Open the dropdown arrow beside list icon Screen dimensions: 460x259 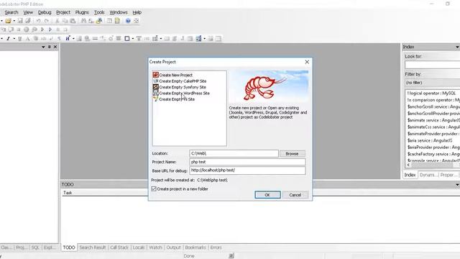[161, 38]
